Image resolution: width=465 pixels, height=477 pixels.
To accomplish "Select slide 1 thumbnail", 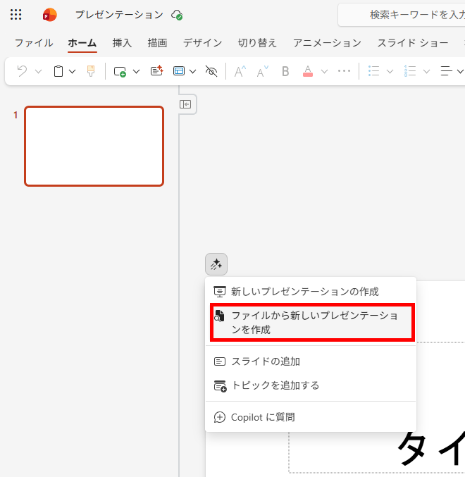I will coord(94,146).
